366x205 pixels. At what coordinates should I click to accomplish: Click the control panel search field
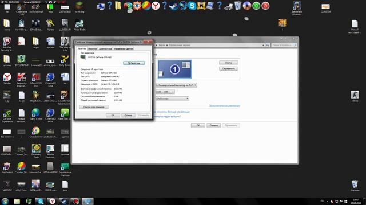284,45
